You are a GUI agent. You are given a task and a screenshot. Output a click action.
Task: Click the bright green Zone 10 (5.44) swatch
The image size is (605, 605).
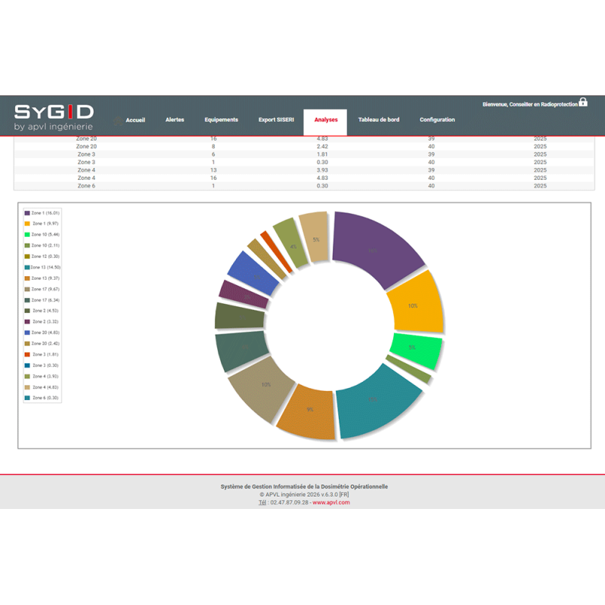click(x=27, y=235)
